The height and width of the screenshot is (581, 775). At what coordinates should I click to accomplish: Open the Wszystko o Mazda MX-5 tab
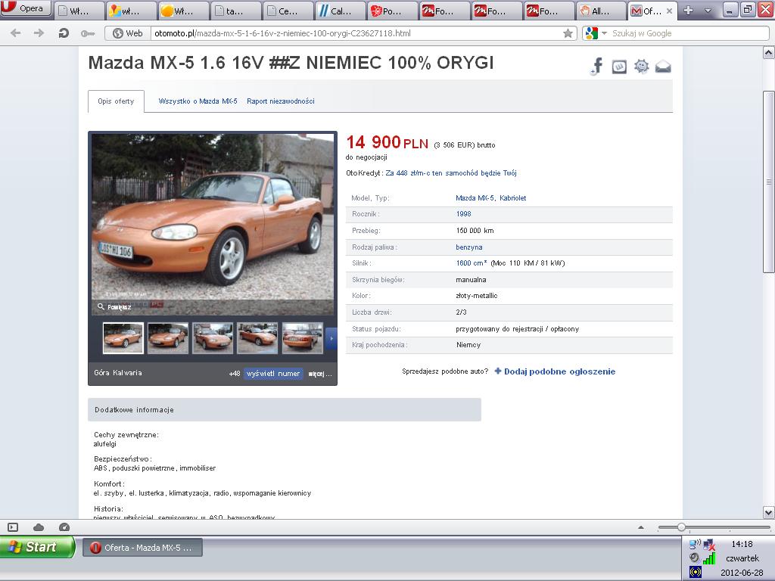[x=198, y=101]
